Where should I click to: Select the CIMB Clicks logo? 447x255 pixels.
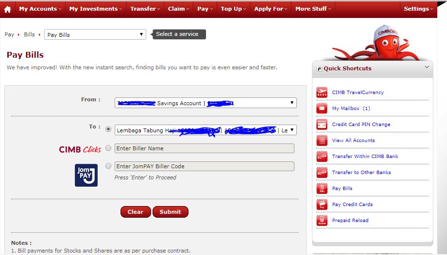(x=80, y=149)
